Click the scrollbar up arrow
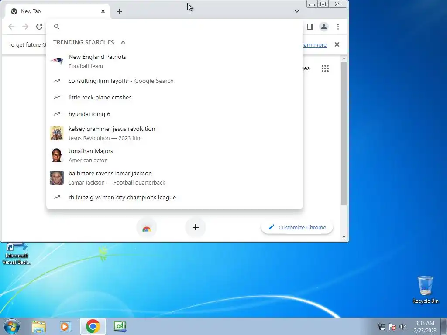The width and height of the screenshot is (447, 335). pos(344,59)
